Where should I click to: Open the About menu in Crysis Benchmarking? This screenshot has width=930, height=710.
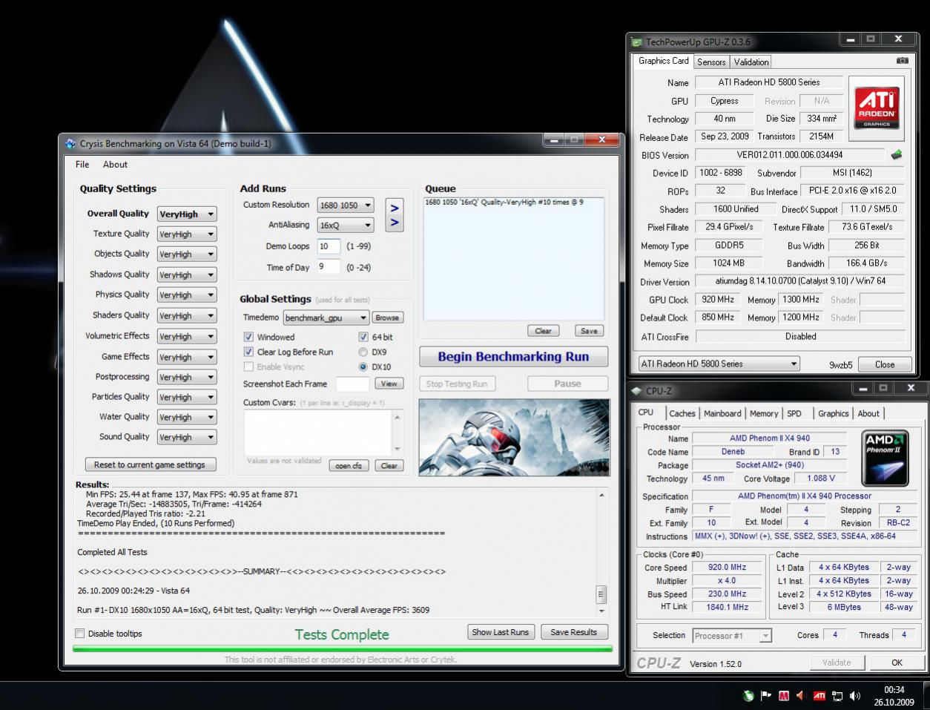click(115, 165)
